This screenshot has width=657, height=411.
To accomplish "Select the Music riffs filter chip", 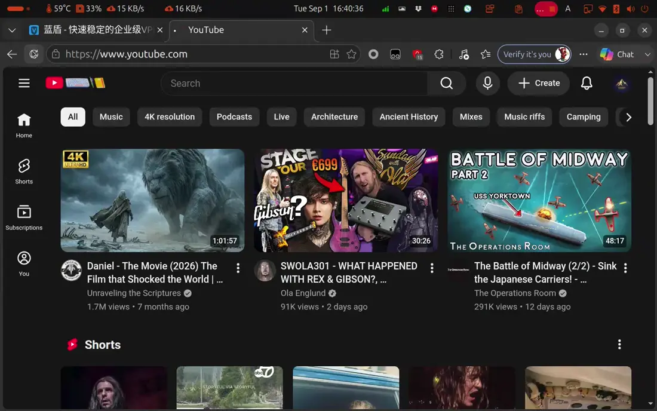I will tap(524, 117).
